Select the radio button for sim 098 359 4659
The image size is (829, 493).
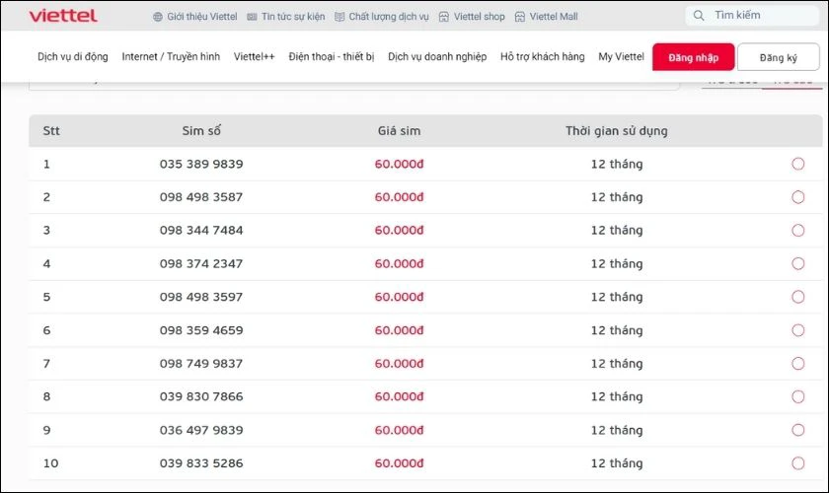(797, 330)
